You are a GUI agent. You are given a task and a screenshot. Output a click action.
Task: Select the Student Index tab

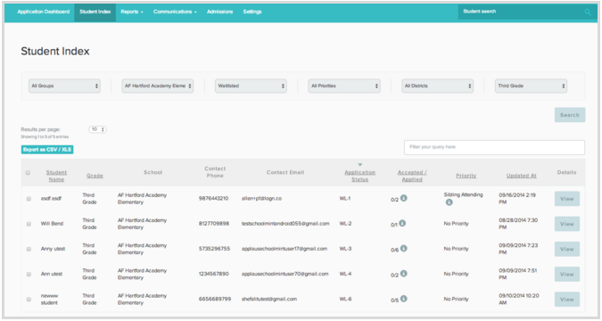click(x=95, y=12)
